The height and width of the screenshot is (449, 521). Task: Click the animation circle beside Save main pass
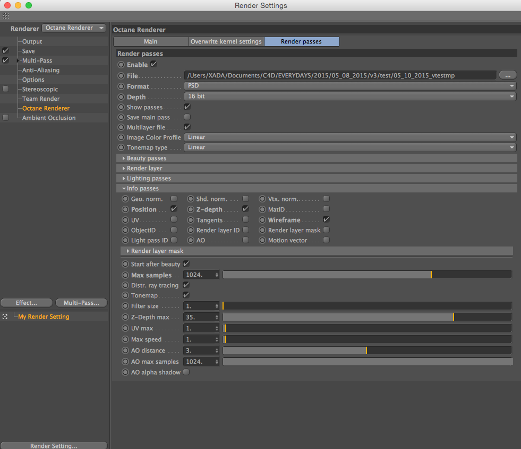121,117
